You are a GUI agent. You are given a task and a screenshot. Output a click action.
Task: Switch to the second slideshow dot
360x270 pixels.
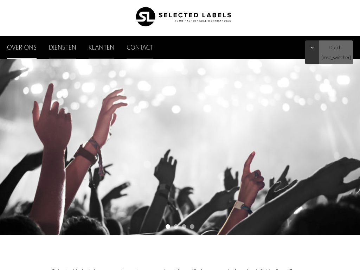176,227
